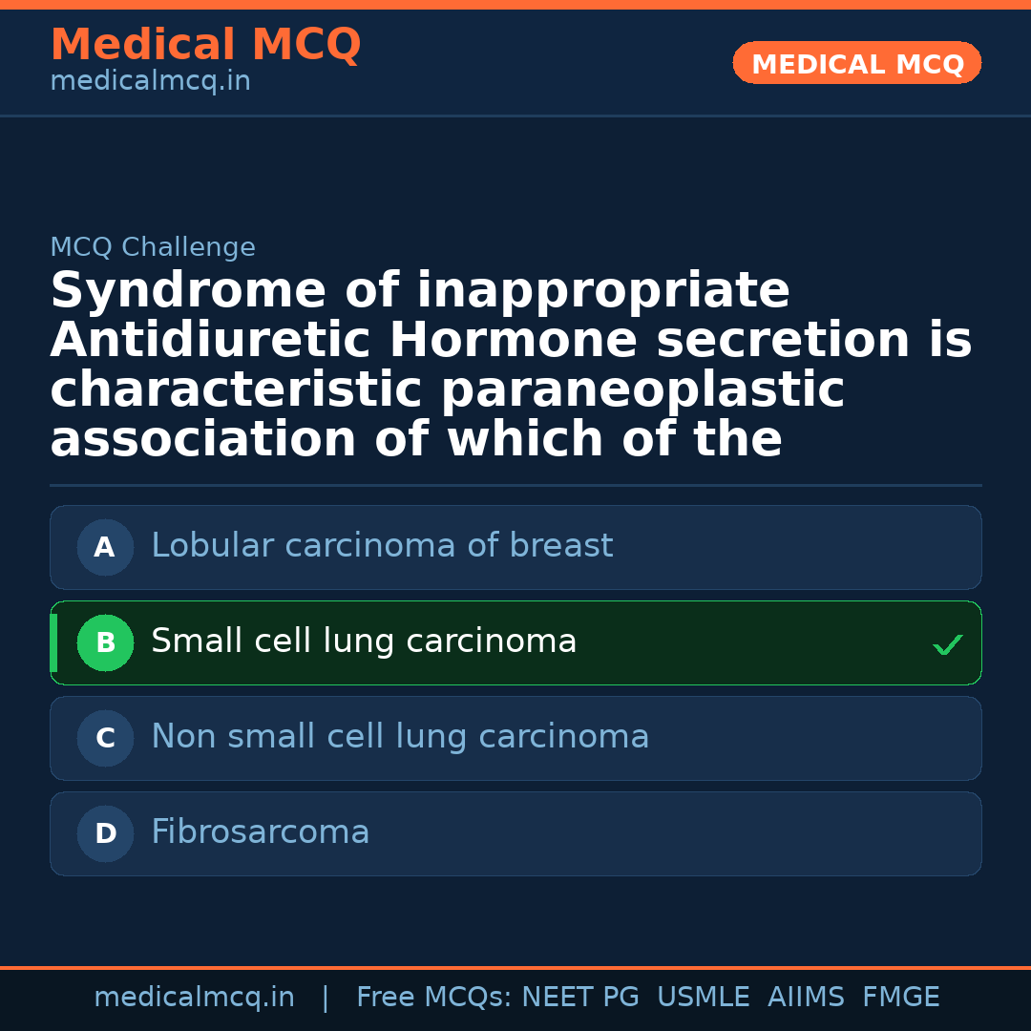Click the "Small cell lung carcinoma" answer text
The image size is (1031, 1031).
click(364, 642)
